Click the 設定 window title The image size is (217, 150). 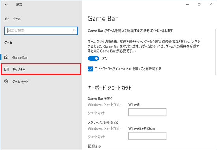click(x=19, y=4)
